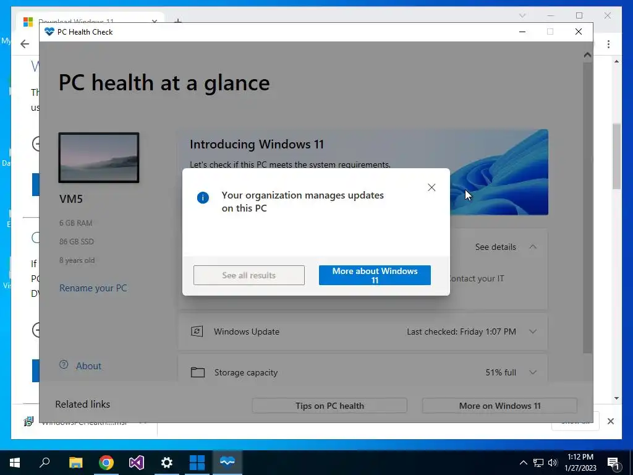Click the 8 years old text
Image resolution: width=633 pixels, height=475 pixels.
coord(77,260)
